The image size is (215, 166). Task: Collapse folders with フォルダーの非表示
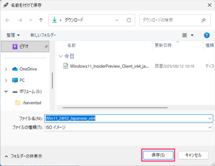pyautogui.click(x=23, y=156)
